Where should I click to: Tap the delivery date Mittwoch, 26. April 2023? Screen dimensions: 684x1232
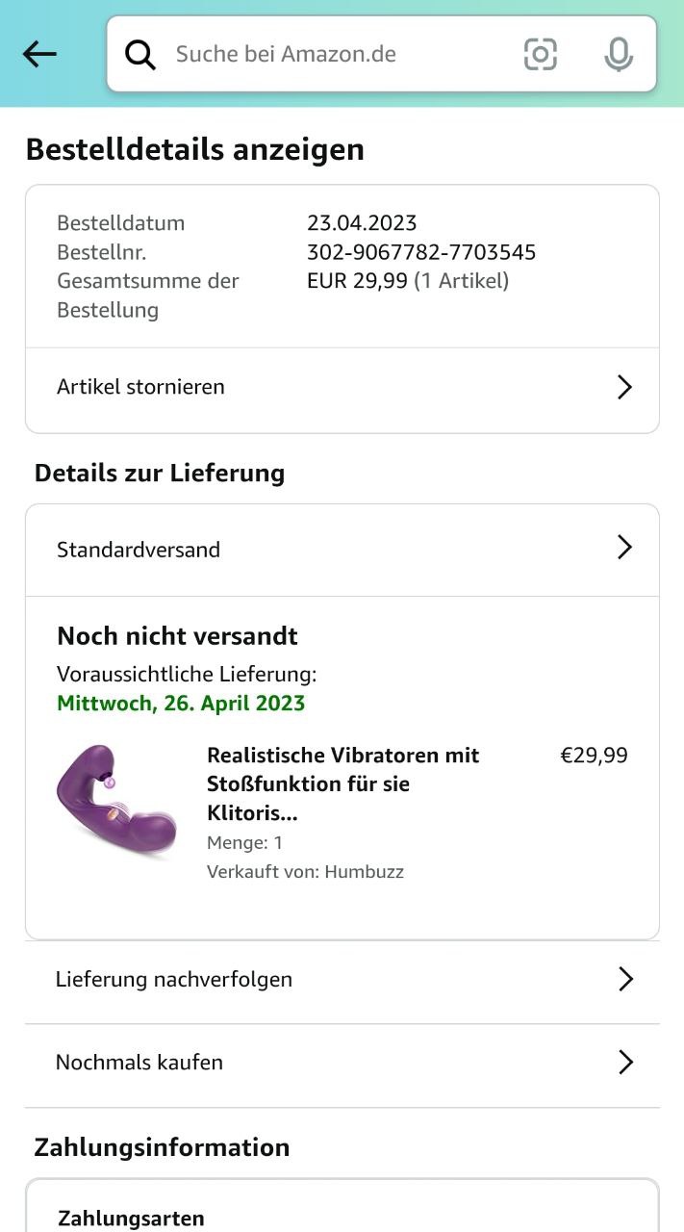pyautogui.click(x=181, y=703)
